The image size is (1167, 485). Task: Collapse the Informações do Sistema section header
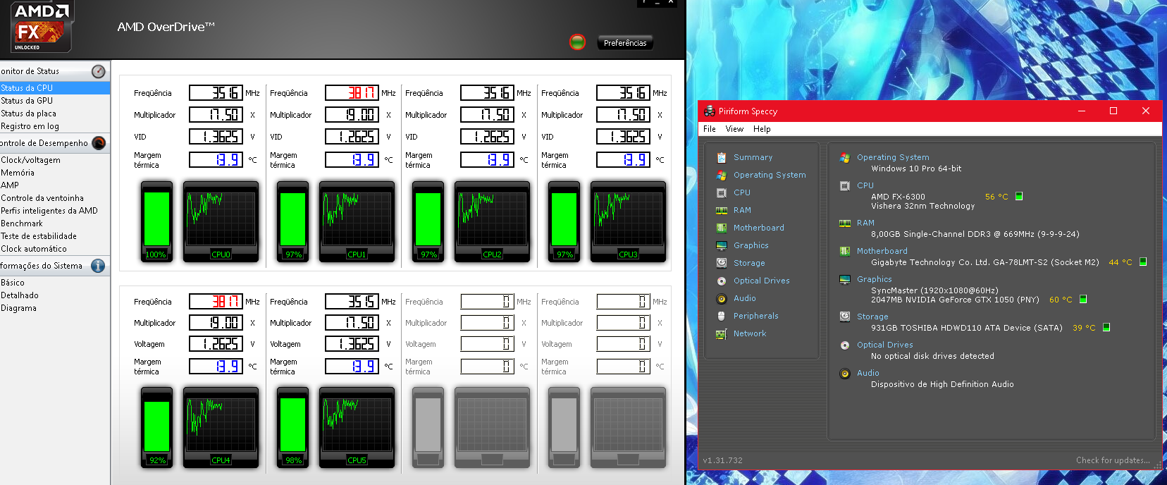tap(55, 266)
